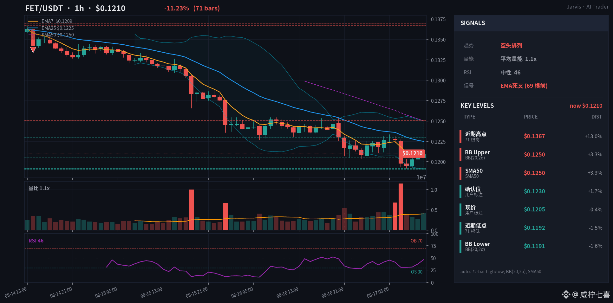Select the EMA7 $0.1209 legend entry
Screen dimensions: 613x303
point(50,21)
